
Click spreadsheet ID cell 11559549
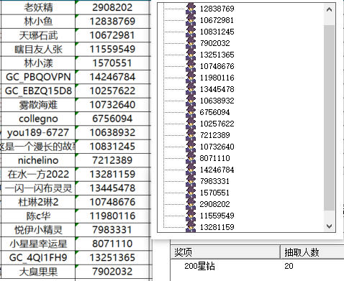pos(113,49)
